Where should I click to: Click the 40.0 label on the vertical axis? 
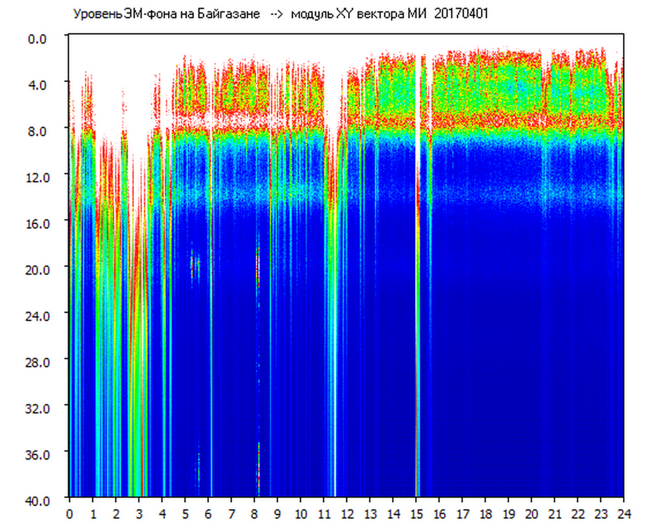pyautogui.click(x=45, y=500)
